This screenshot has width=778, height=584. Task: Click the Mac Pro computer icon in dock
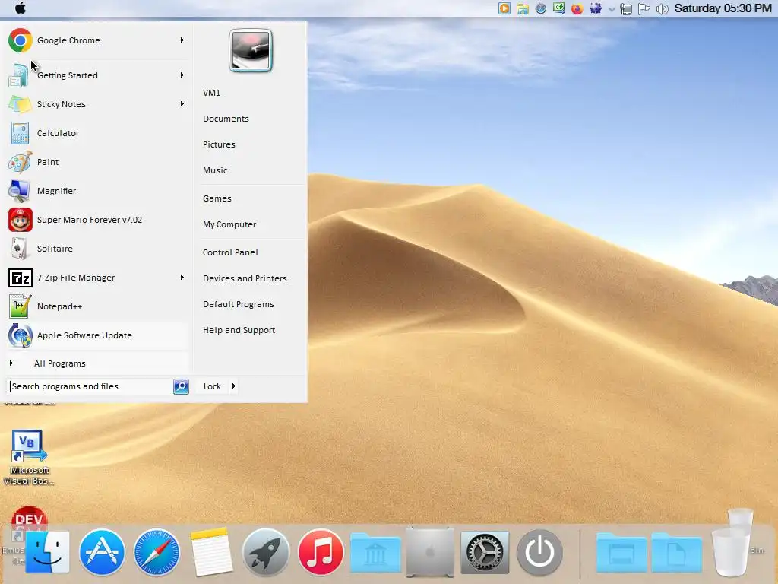(x=430, y=552)
